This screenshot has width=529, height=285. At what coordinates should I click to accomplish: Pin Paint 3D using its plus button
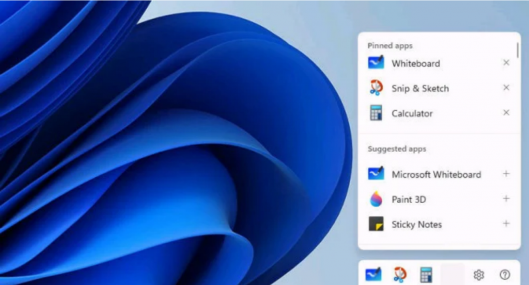(506, 198)
